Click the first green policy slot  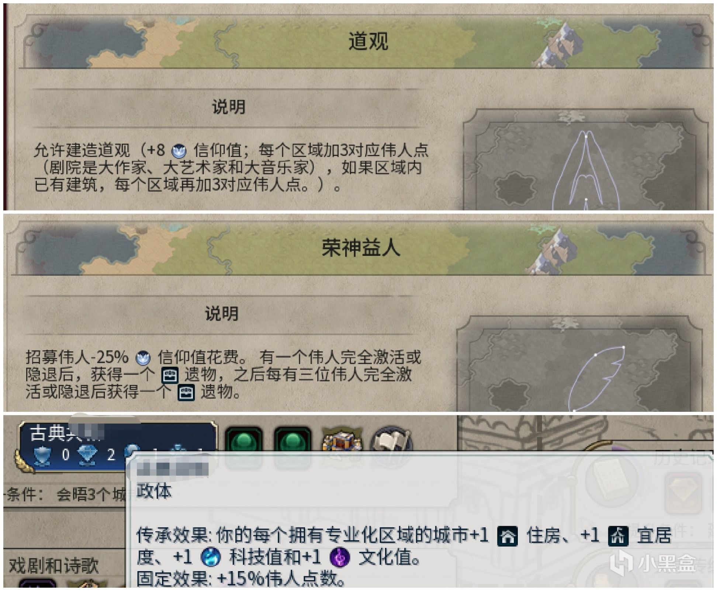pyautogui.click(x=243, y=440)
